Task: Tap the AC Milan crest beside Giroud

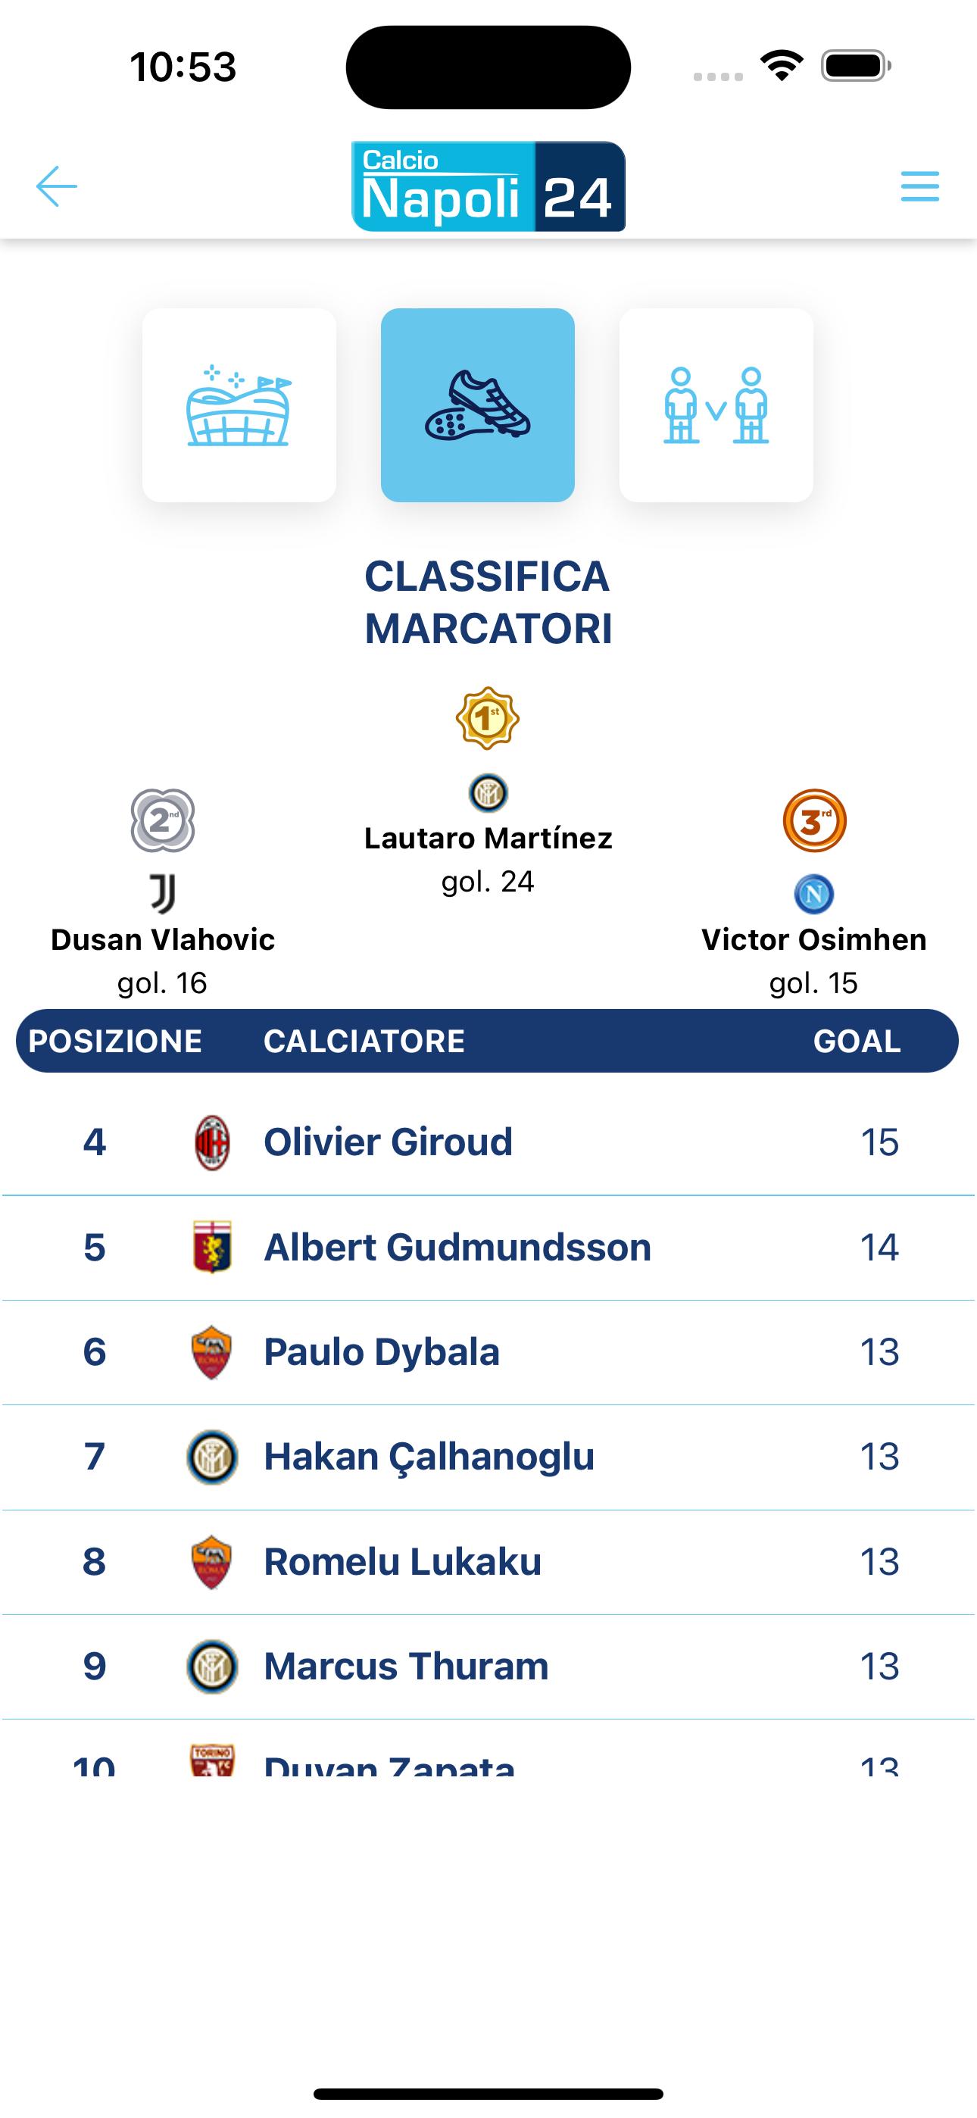Action: coord(212,1142)
